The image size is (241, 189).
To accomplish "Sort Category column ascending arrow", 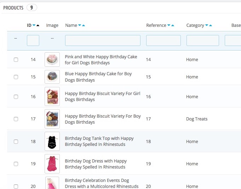I will (x=211, y=25).
